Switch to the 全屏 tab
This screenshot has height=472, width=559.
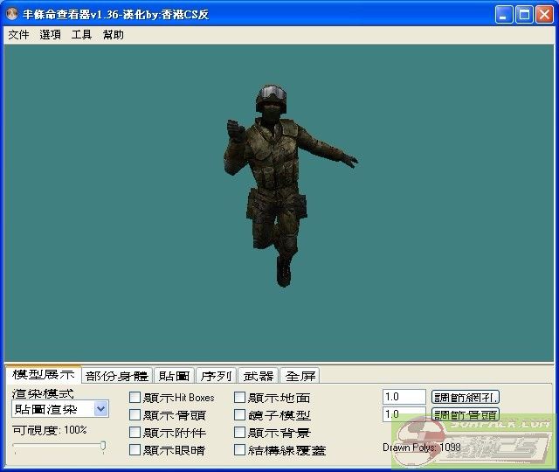click(x=300, y=376)
